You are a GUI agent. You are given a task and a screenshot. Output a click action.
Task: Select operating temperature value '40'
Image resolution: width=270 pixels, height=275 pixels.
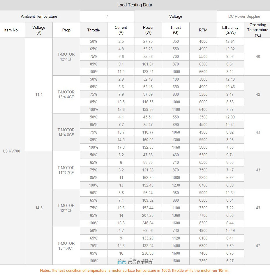coord(258,56)
